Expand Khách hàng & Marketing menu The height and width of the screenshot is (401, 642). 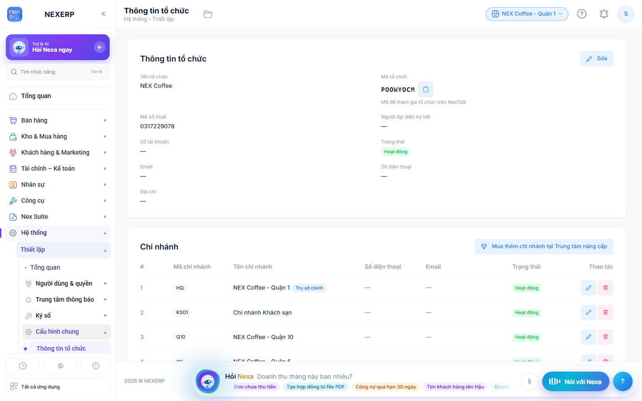(57, 152)
